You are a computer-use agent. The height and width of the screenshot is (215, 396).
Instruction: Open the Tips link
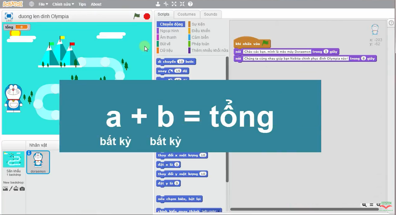82,4
